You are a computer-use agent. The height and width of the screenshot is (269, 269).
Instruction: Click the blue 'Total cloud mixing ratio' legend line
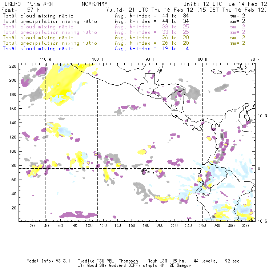point(38,49)
